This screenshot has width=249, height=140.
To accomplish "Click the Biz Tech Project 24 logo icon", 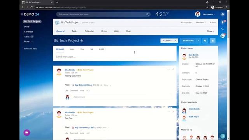I will tap(57, 23).
